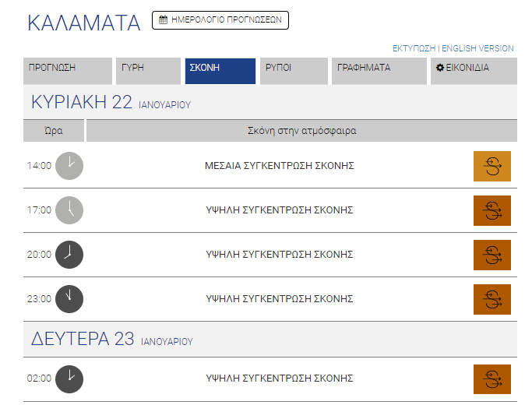The height and width of the screenshot is (405, 532).
Task: Click the Monday 02:00 clock icon
Action: pyautogui.click(x=69, y=379)
